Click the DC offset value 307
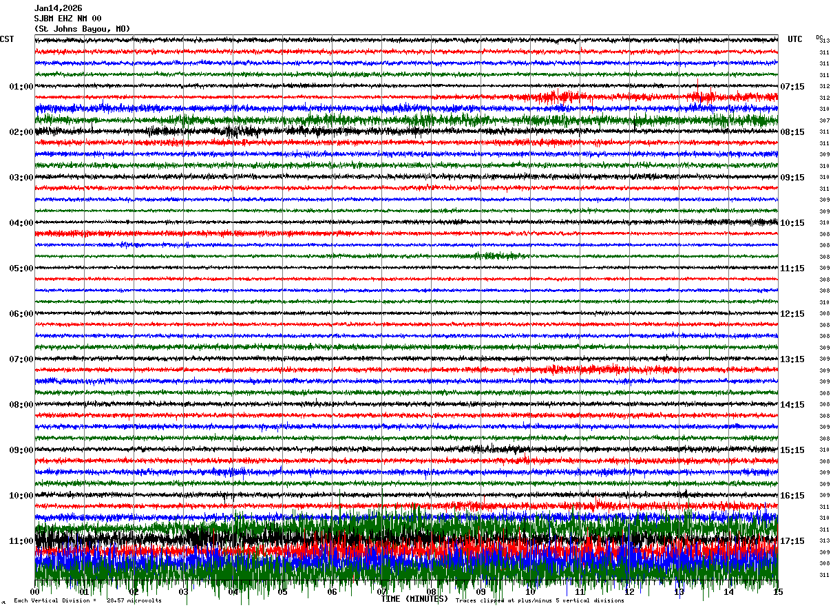 [x=824, y=120]
